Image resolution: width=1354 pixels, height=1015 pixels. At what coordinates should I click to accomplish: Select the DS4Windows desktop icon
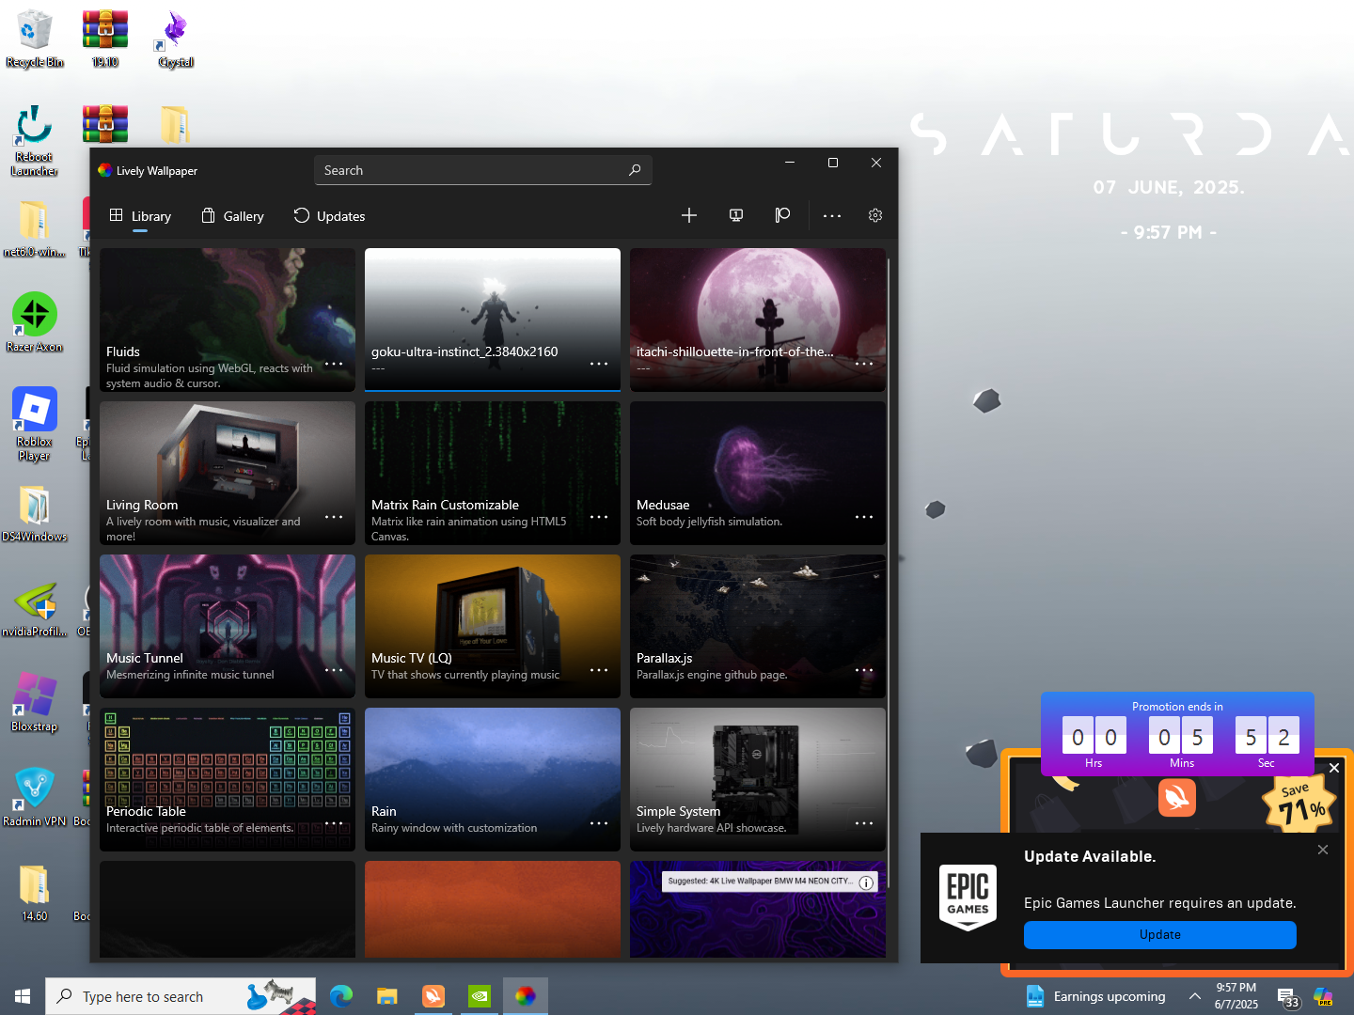point(35,513)
